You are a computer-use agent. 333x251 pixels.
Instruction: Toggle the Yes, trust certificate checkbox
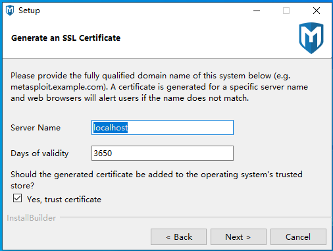(17, 198)
